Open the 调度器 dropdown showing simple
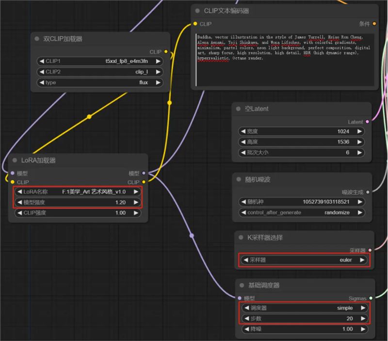Screen dimensions: 388x341 pos(305,308)
